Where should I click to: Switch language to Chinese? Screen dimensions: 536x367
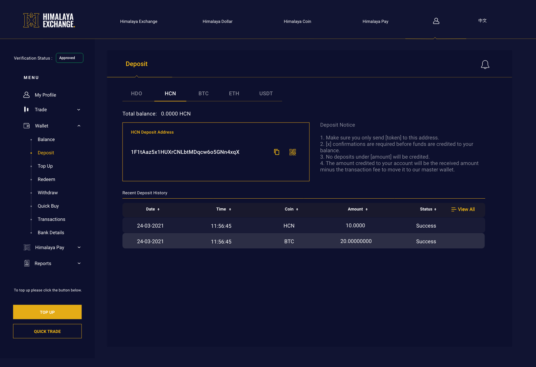482,21
